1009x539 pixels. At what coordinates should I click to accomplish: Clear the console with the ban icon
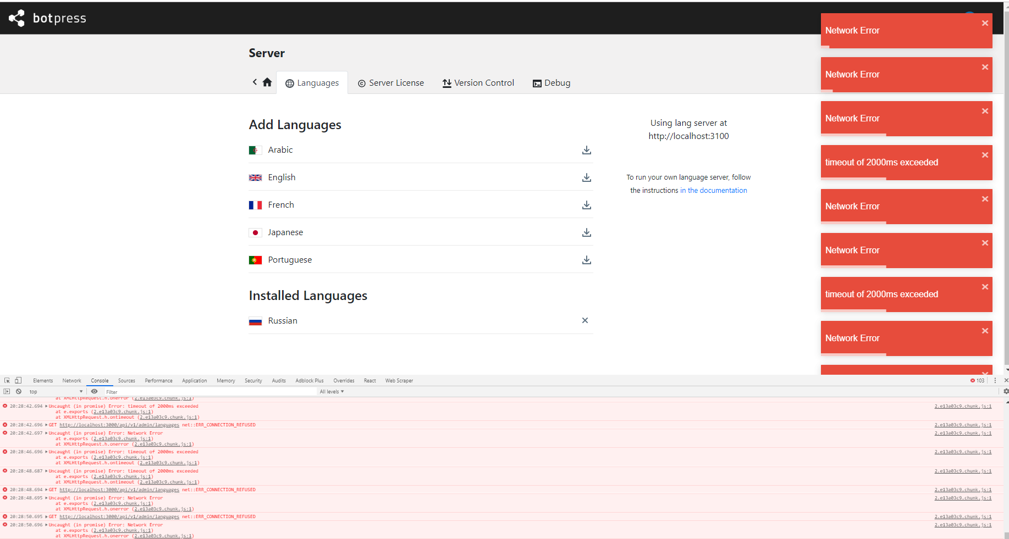(x=19, y=391)
